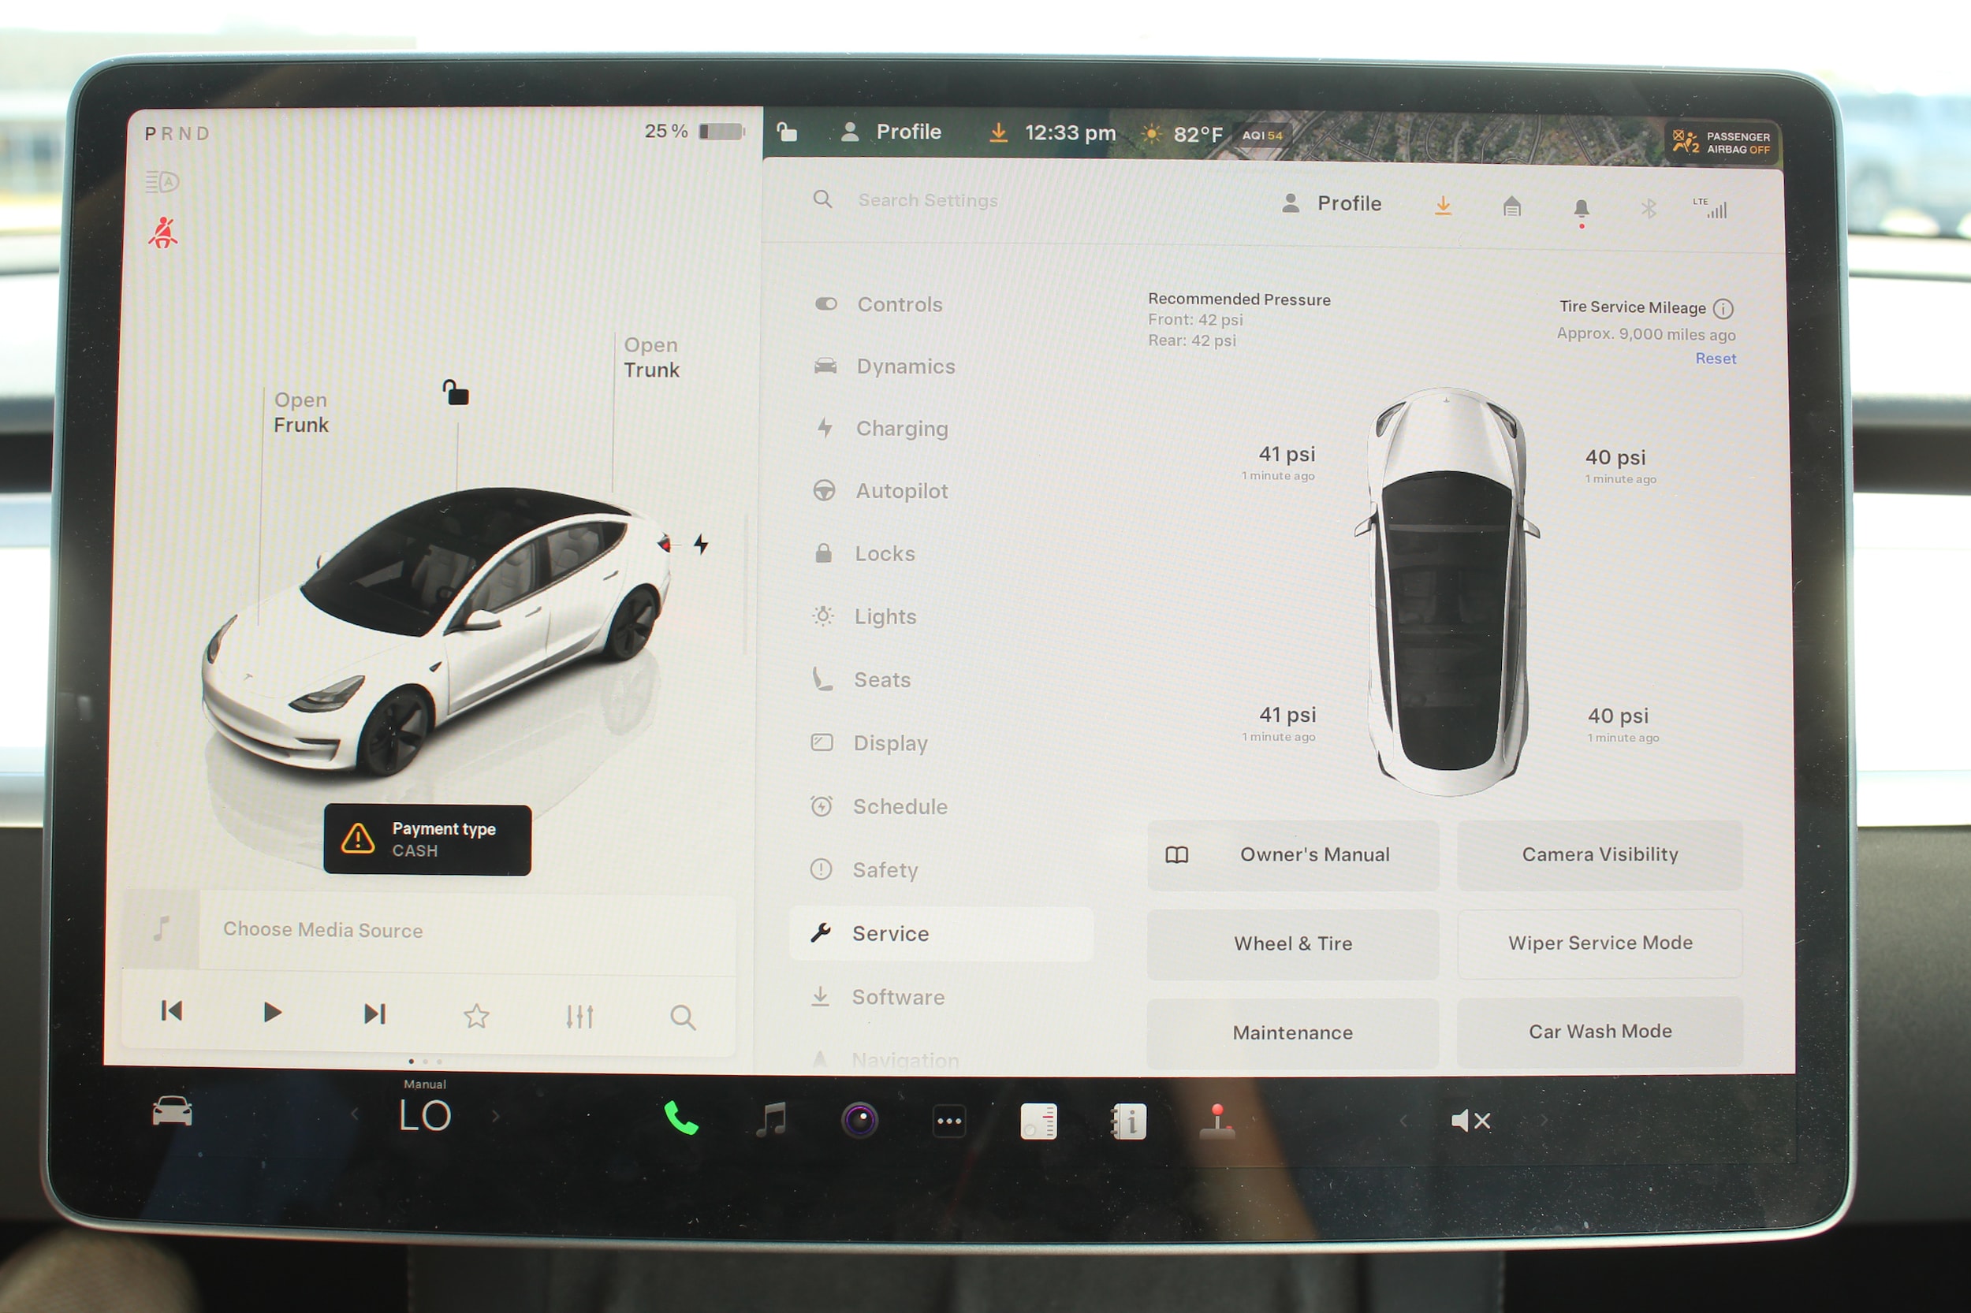Image resolution: width=1971 pixels, height=1313 pixels.
Task: Tap the Bluetooth icon
Action: (x=1648, y=208)
